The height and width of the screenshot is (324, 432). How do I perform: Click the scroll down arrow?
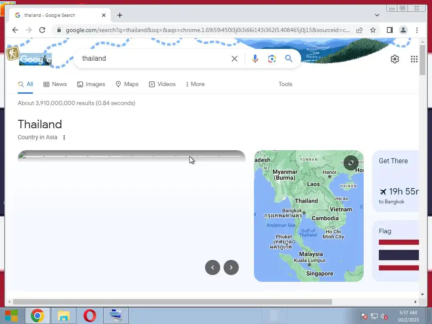pyautogui.click(x=422, y=294)
